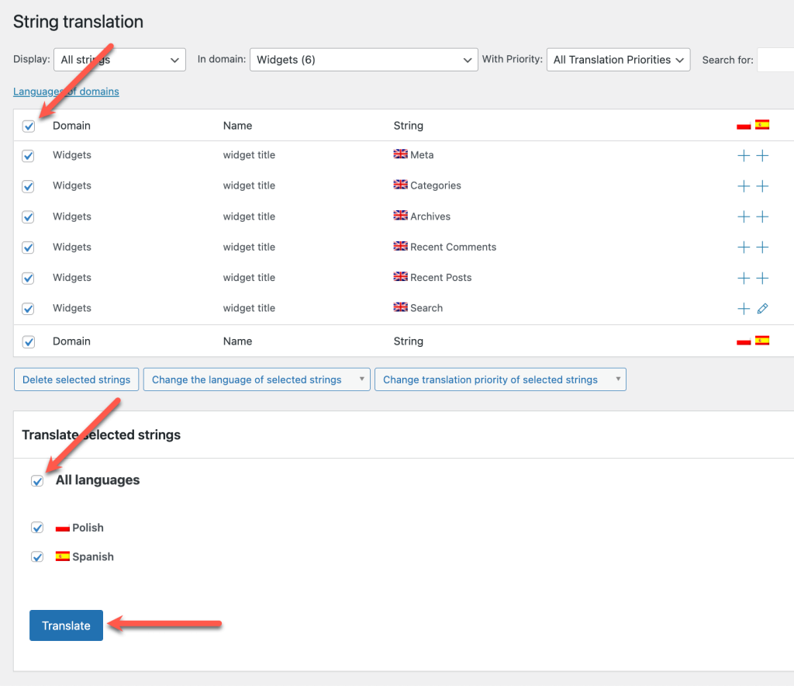Screen dimensions: 794x686
Task: Edit Spanish translation pencil for Search string
Action: 762,309
